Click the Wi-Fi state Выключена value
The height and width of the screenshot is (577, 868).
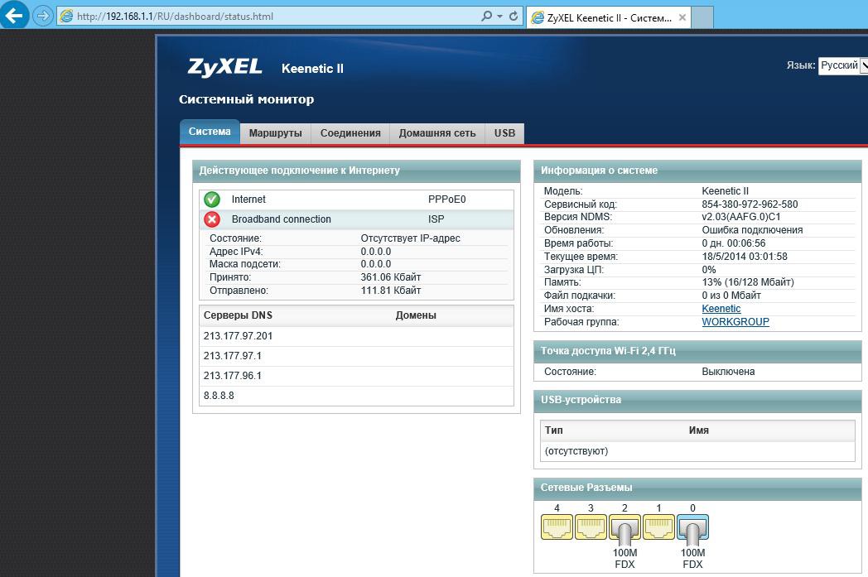(x=728, y=372)
